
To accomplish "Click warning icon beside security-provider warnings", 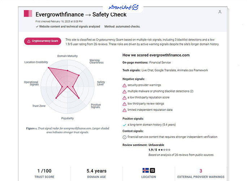I will pos(125,85).
